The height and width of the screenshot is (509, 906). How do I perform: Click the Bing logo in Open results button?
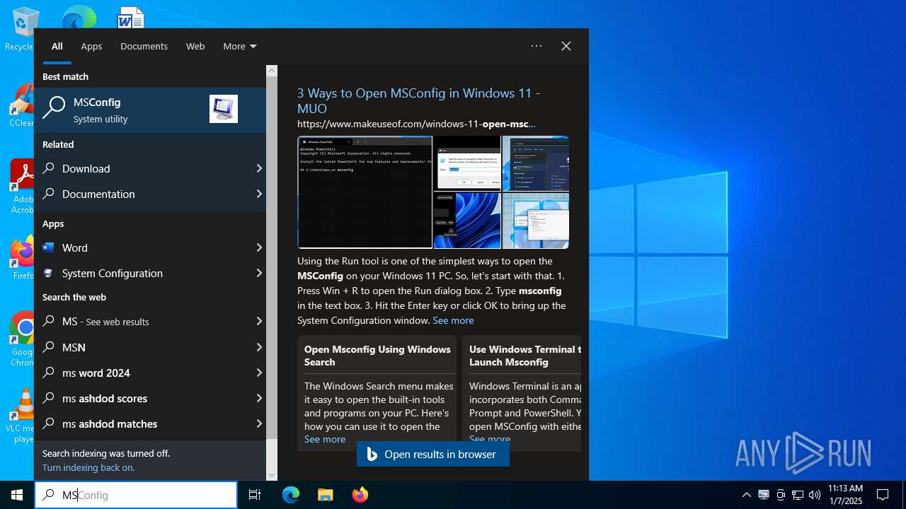click(372, 454)
